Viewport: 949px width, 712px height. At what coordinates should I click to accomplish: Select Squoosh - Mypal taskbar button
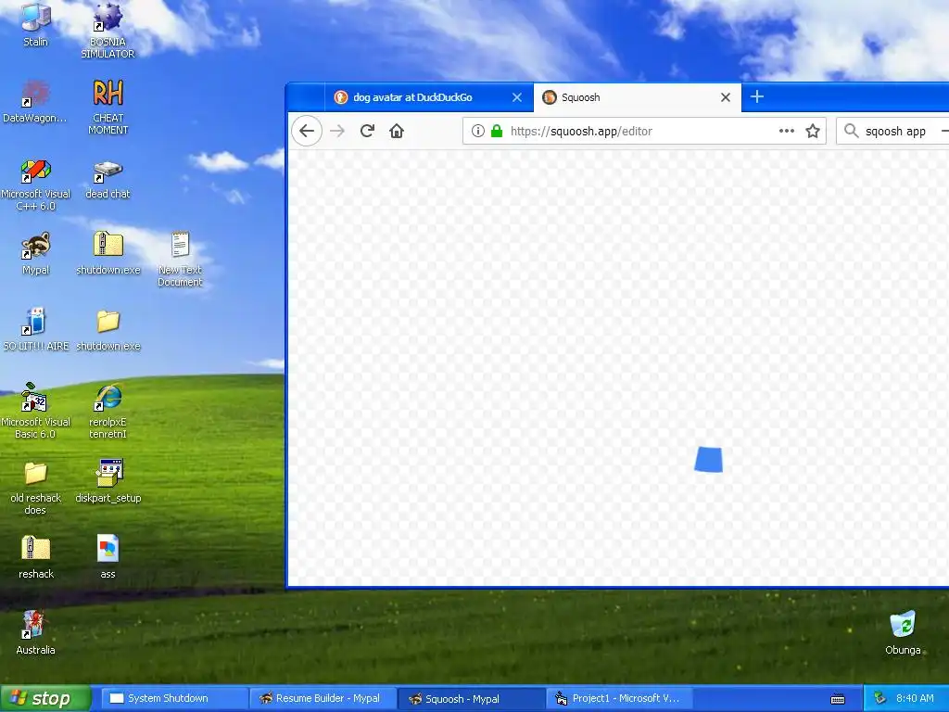click(470, 699)
